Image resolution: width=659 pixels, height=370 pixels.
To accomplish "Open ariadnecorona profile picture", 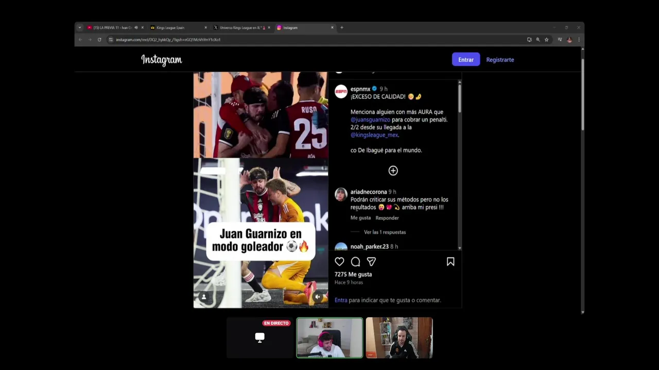I will (341, 194).
